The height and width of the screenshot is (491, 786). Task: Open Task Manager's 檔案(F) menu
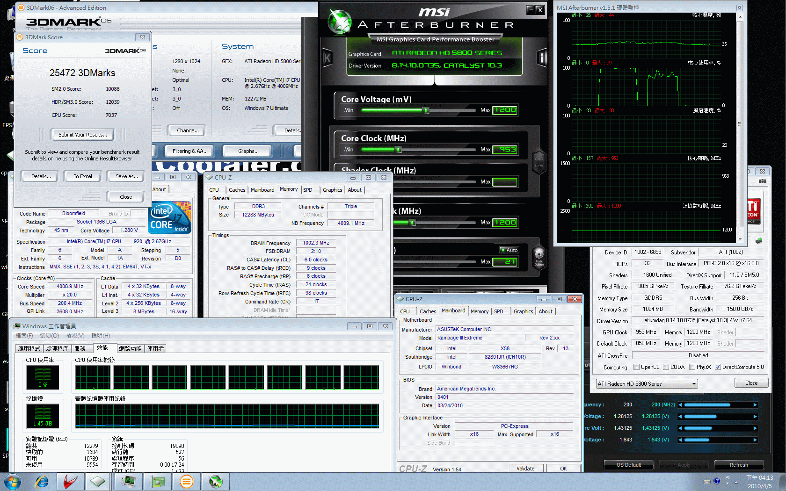24,336
